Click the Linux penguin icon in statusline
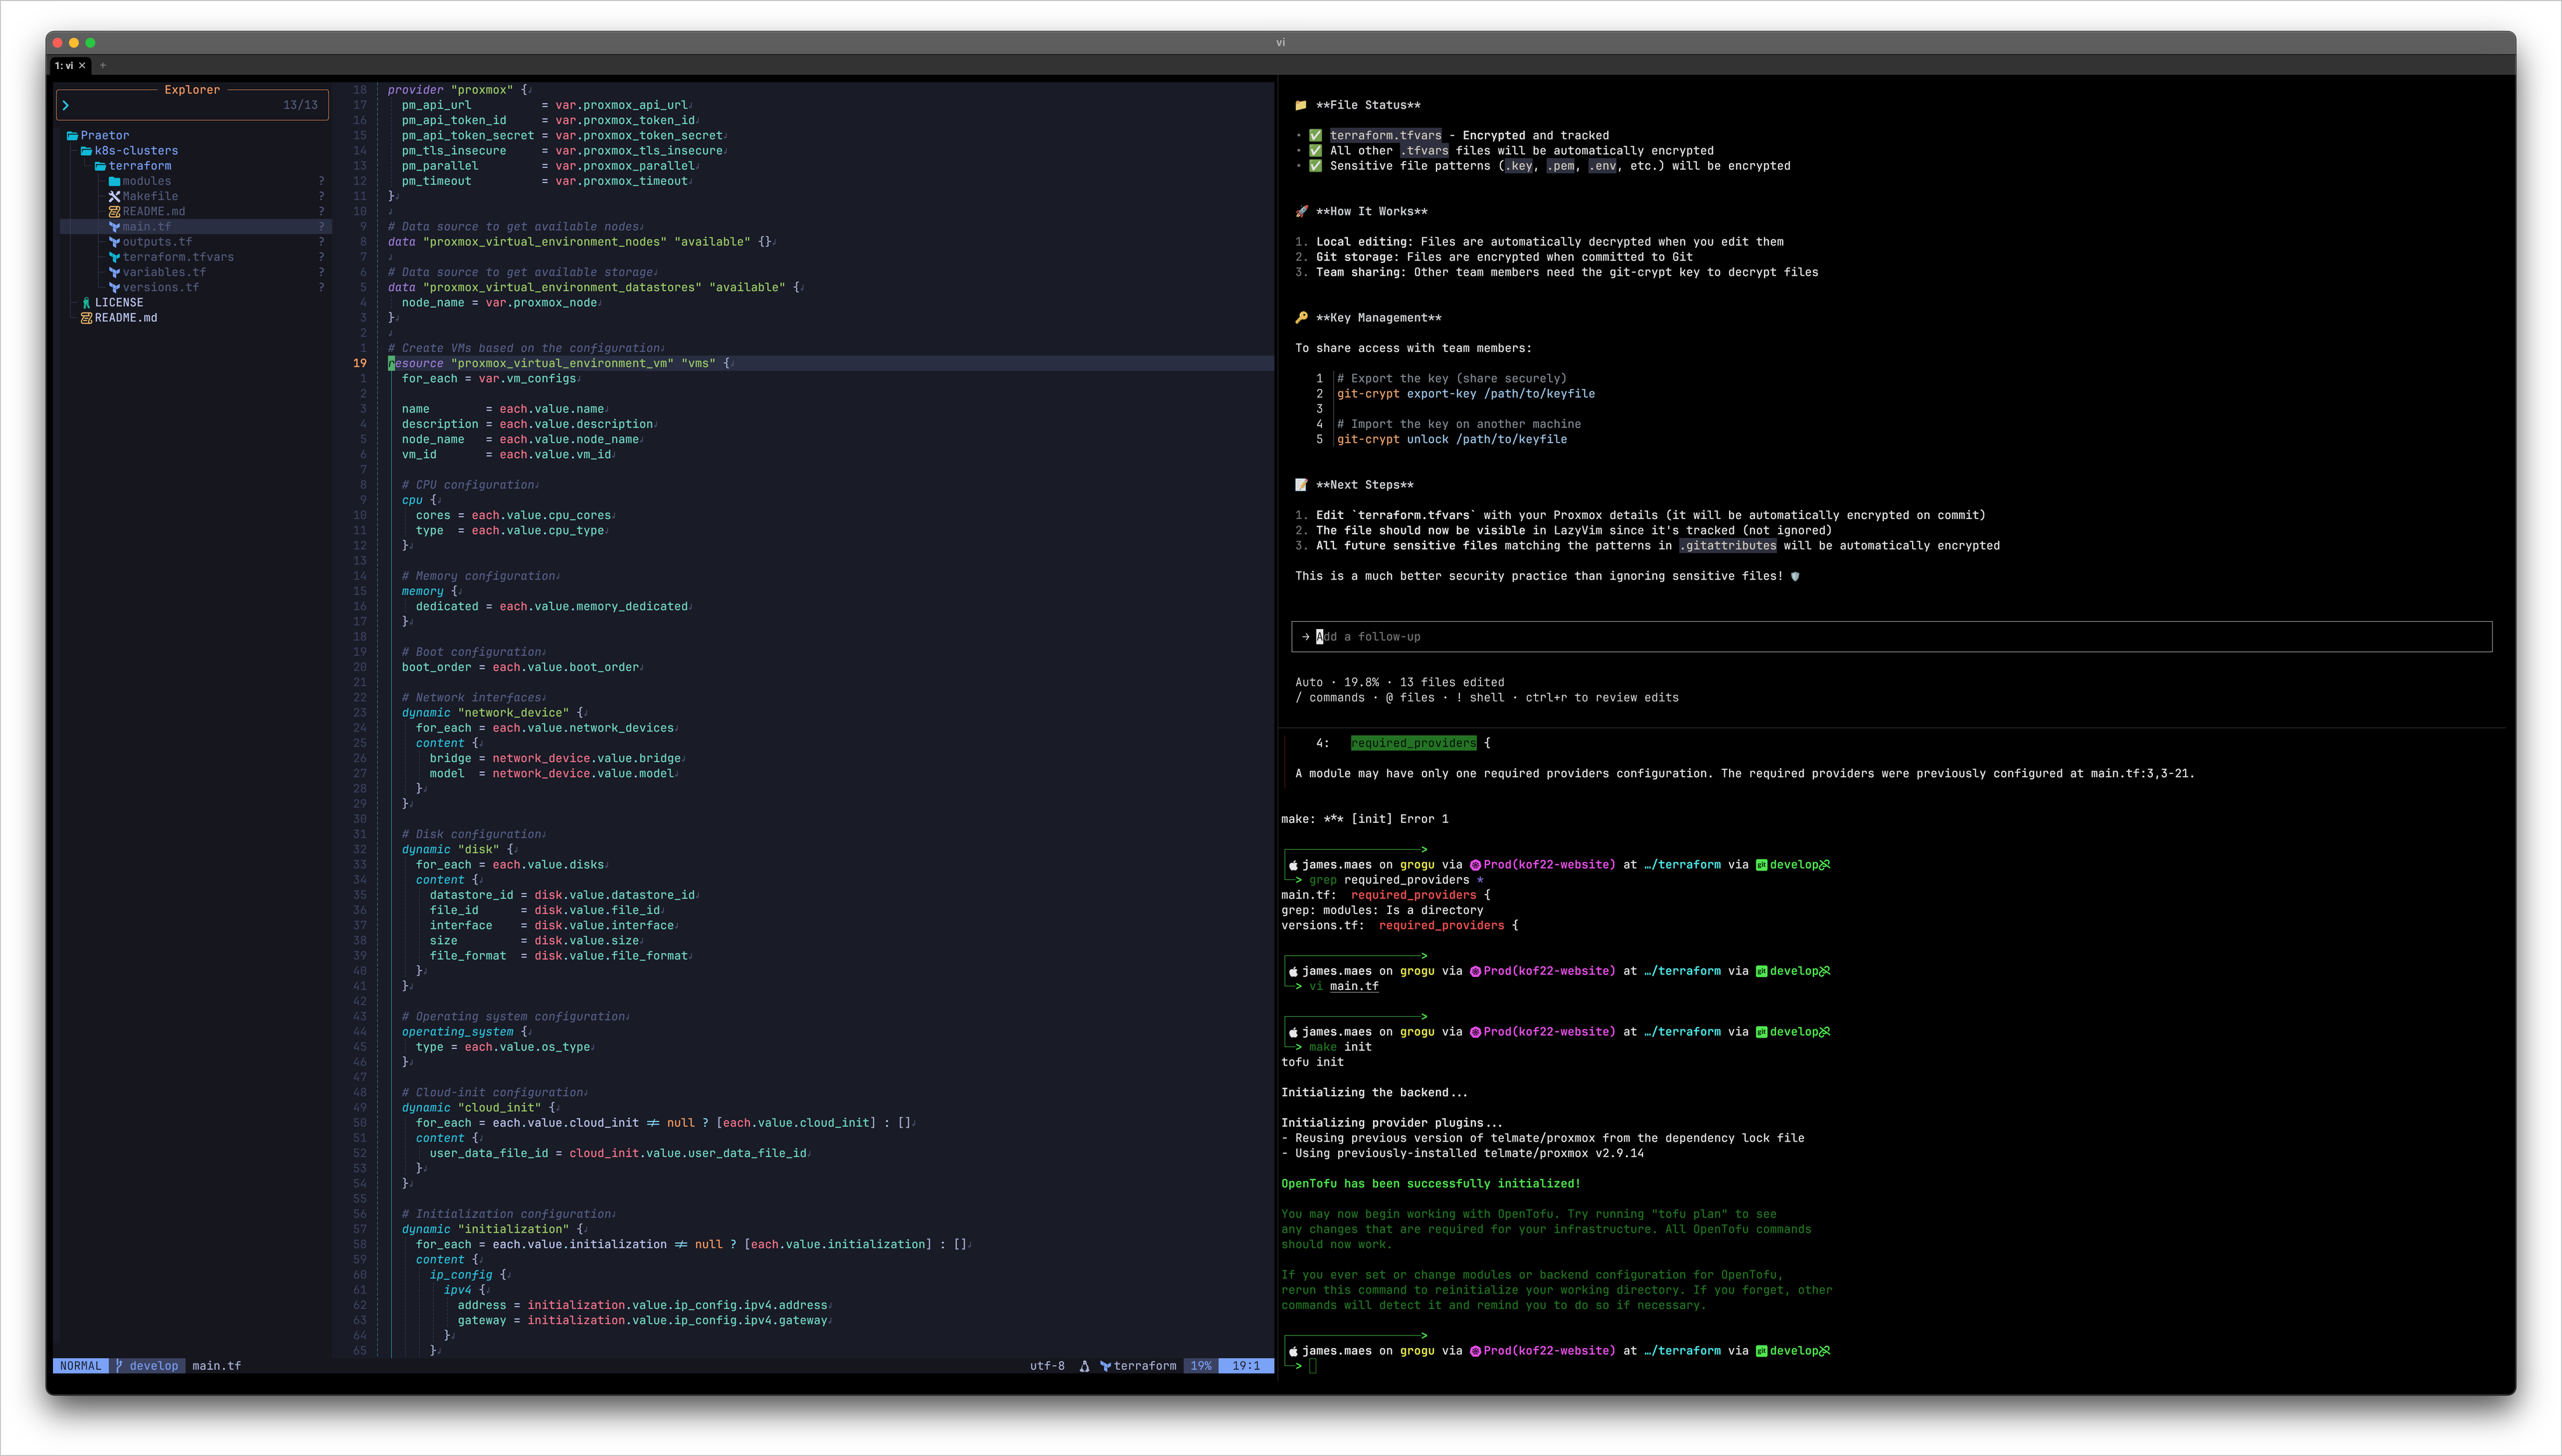 tap(1084, 1366)
